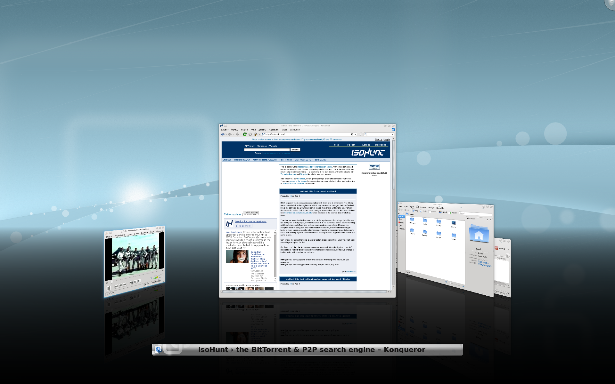The width and height of the screenshot is (615, 384).
Task: Clear the Konqueror location bar with the eraser icon
Action: point(352,134)
